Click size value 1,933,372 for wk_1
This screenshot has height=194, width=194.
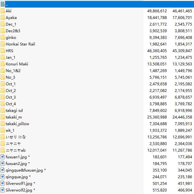click(158, 130)
